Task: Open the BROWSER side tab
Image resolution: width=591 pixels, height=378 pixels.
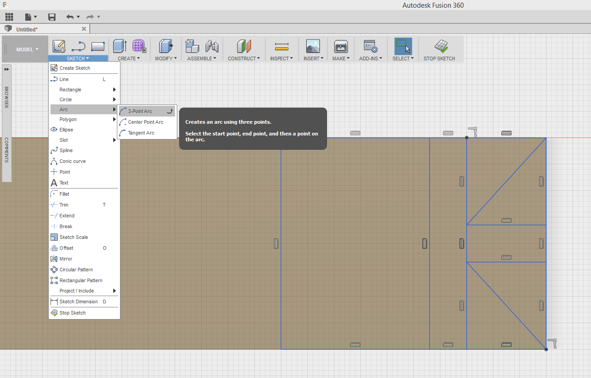Action: click(7, 97)
